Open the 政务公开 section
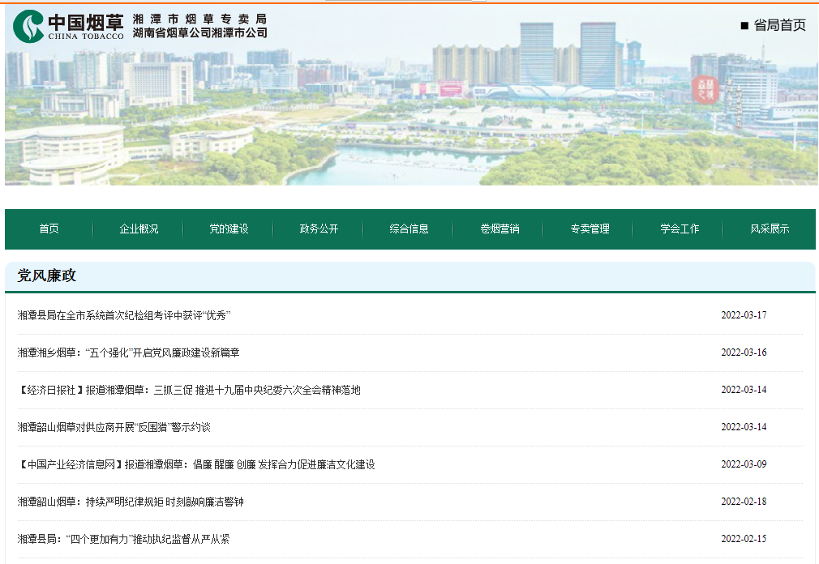 pos(319,229)
